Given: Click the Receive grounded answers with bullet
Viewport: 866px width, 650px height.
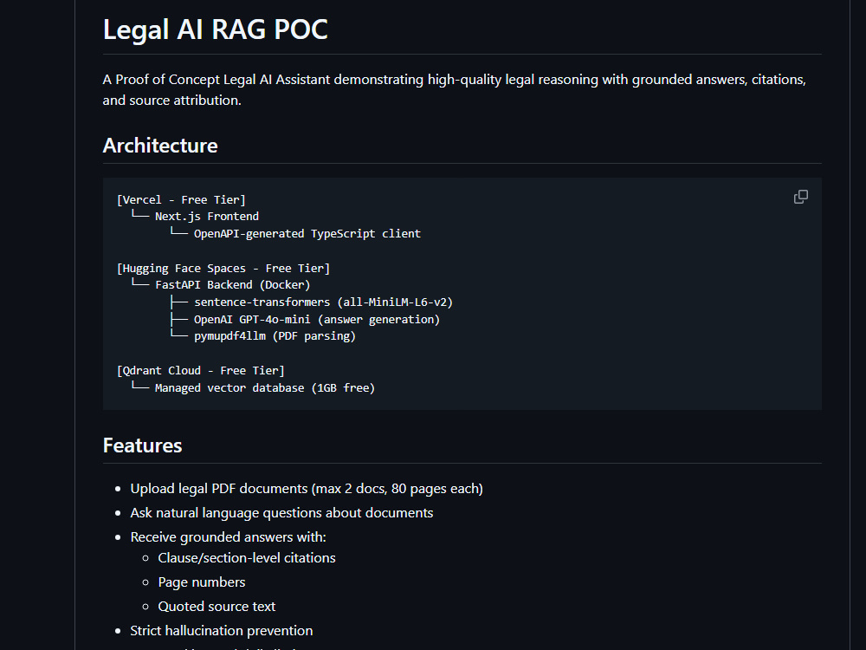Looking at the screenshot, I should (x=228, y=537).
